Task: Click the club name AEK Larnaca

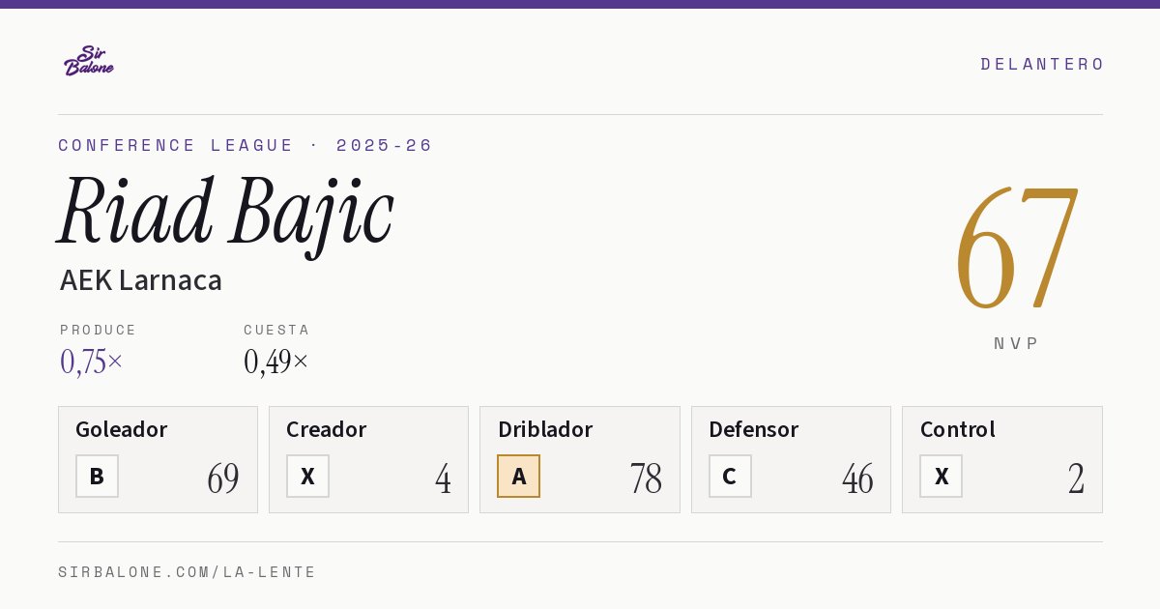Action: pos(141,280)
